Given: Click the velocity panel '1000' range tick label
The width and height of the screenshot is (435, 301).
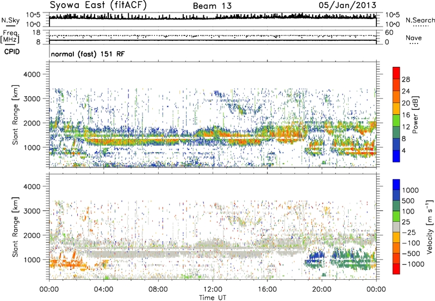Looking at the screenshot, I should [32, 260].
